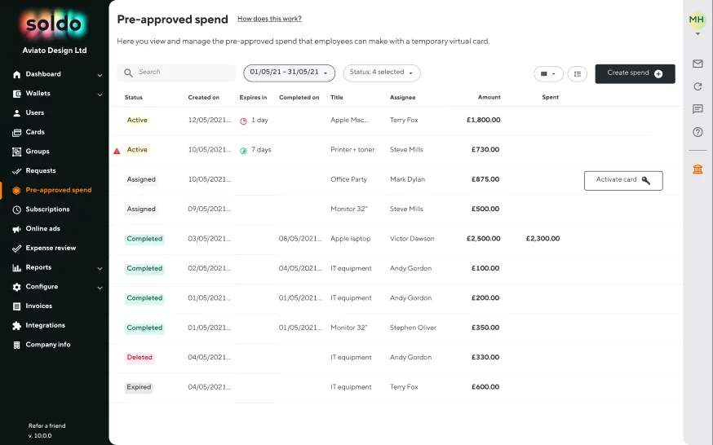Click the Soldo logo

(x=54, y=24)
